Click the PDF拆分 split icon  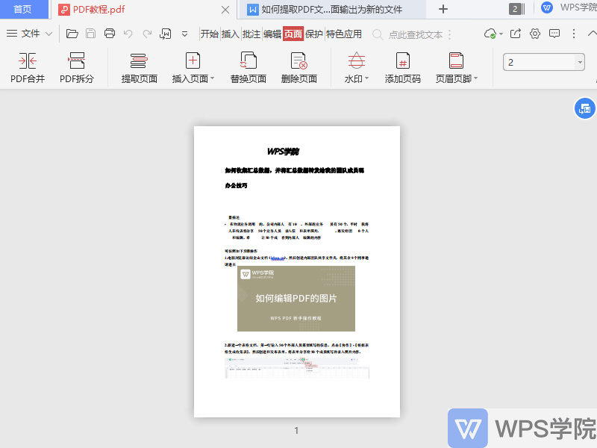click(77, 61)
